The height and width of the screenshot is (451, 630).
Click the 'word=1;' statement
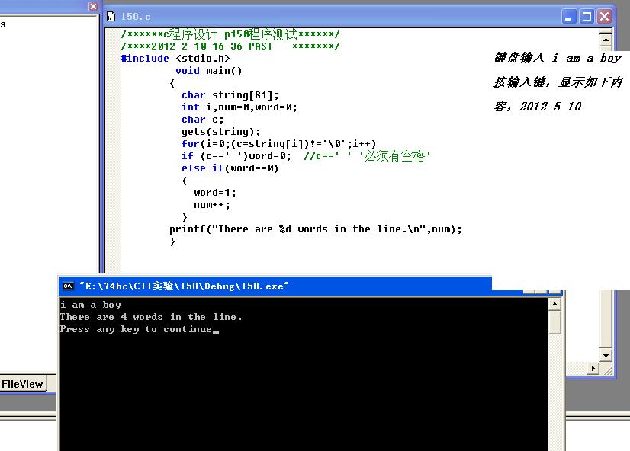215,193
